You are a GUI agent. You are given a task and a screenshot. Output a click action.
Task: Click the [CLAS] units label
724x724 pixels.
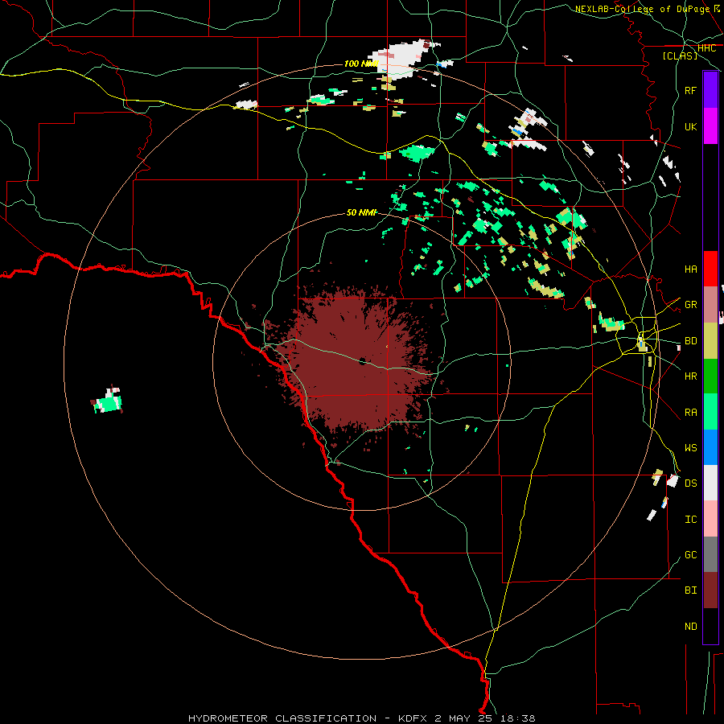click(x=680, y=56)
